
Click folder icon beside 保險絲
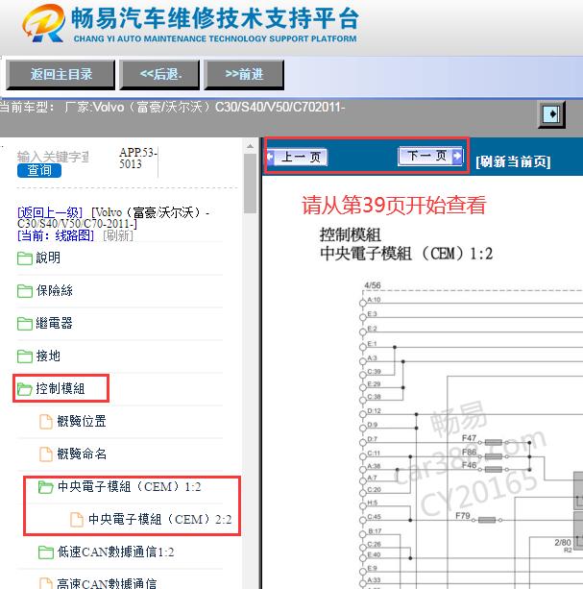[x=25, y=291]
